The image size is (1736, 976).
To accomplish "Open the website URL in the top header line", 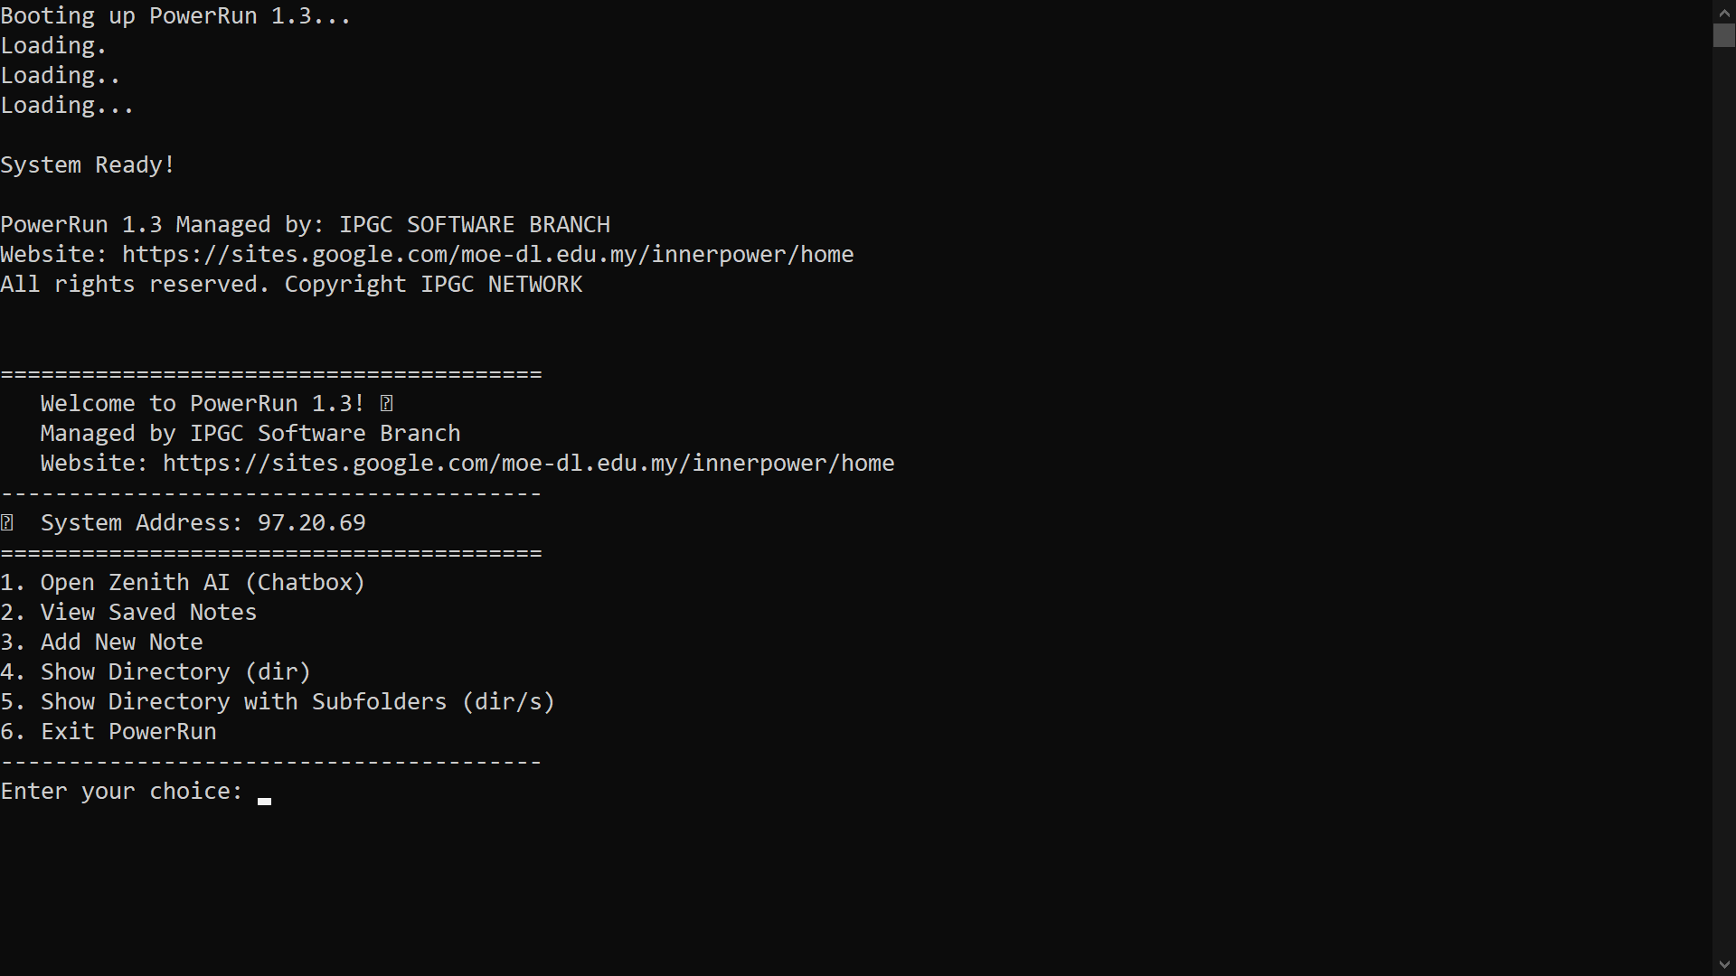I will 487,255.
